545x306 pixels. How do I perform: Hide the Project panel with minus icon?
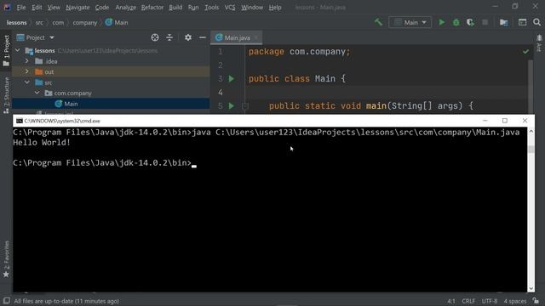(x=203, y=37)
